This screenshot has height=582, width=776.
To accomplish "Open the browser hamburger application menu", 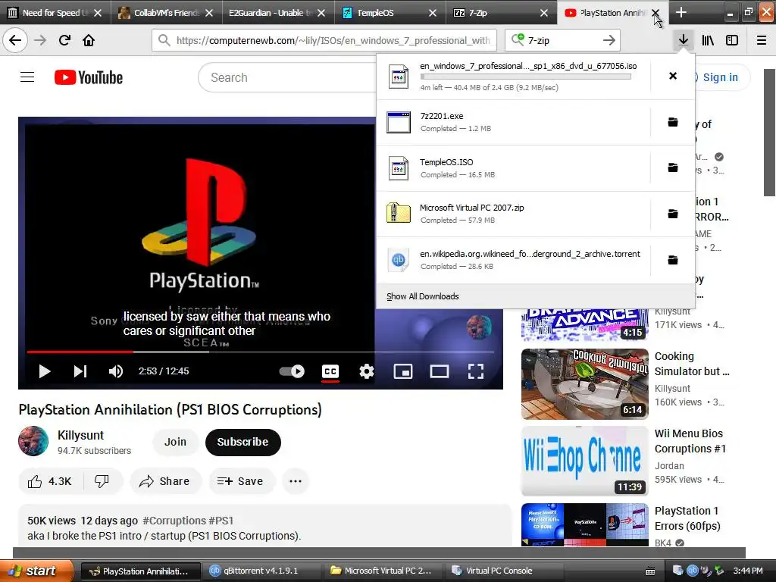I will [762, 40].
